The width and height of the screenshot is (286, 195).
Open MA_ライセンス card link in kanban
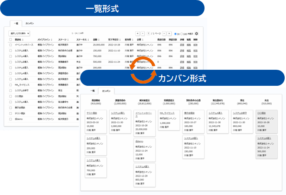(167, 113)
